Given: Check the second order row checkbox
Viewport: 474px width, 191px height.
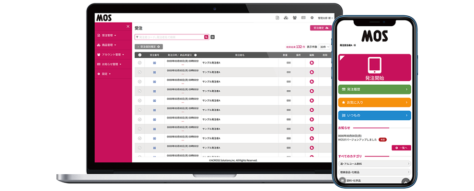Looking at the screenshot, I should point(139,72).
